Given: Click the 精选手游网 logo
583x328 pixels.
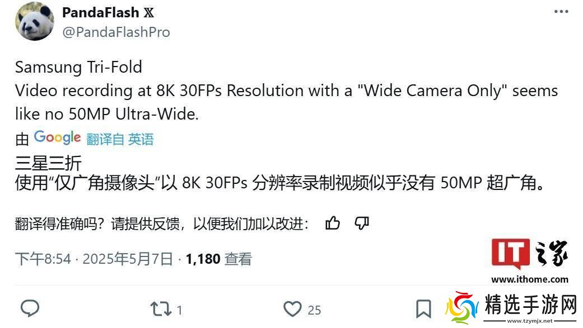Looking at the screenshot, I should tap(511, 307).
